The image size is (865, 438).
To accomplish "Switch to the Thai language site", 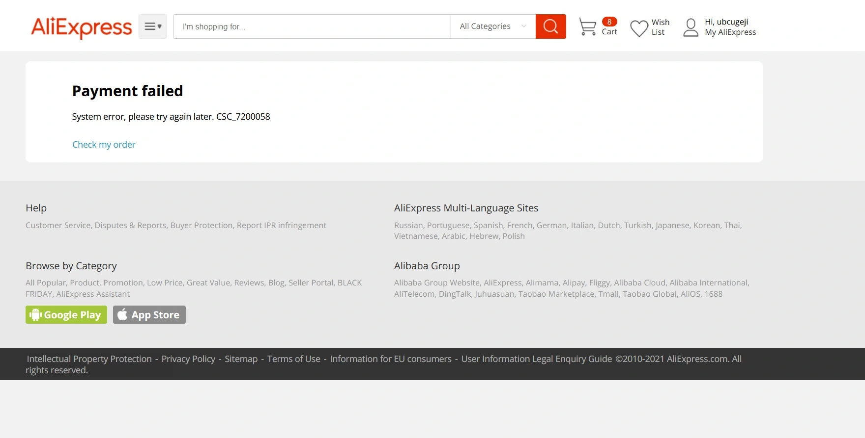I will point(732,225).
